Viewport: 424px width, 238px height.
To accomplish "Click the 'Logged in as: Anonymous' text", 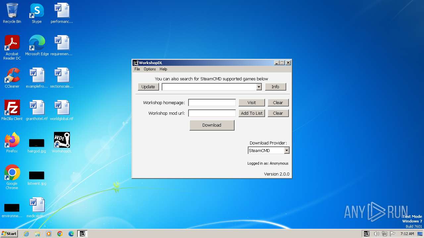I will click(x=268, y=163).
